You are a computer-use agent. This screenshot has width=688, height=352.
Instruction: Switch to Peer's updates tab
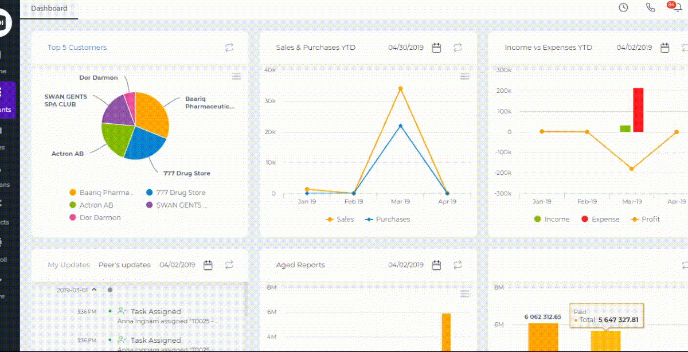click(124, 265)
